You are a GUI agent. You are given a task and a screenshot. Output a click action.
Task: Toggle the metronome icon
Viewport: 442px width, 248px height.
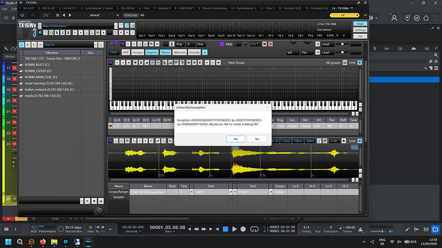coord(361,229)
